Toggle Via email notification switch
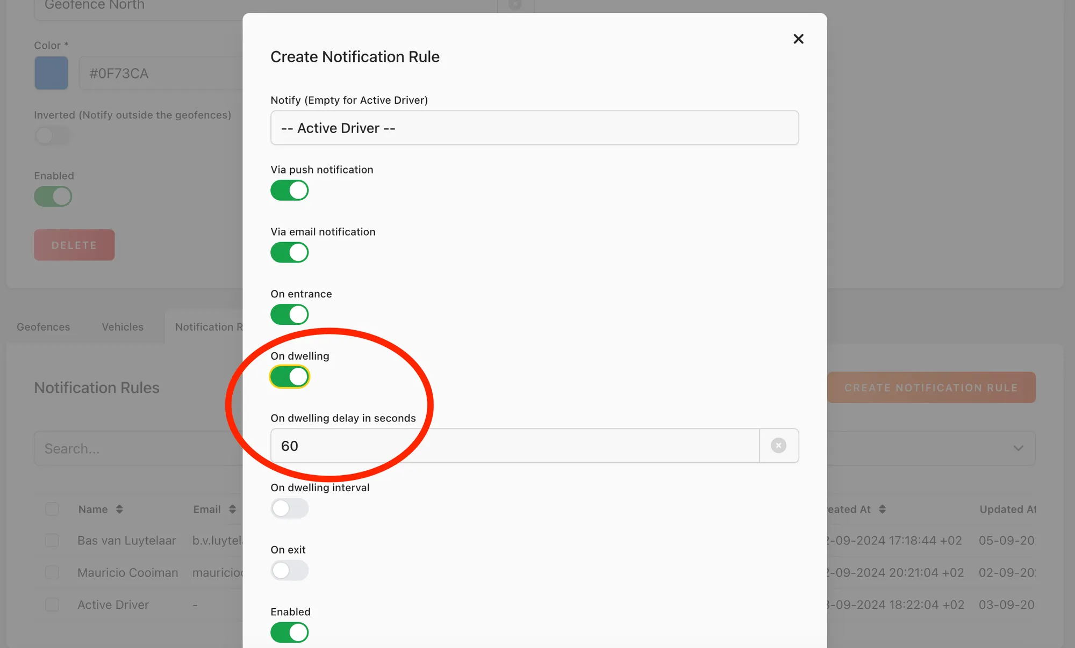Viewport: 1075px width, 648px height. pyautogui.click(x=289, y=252)
